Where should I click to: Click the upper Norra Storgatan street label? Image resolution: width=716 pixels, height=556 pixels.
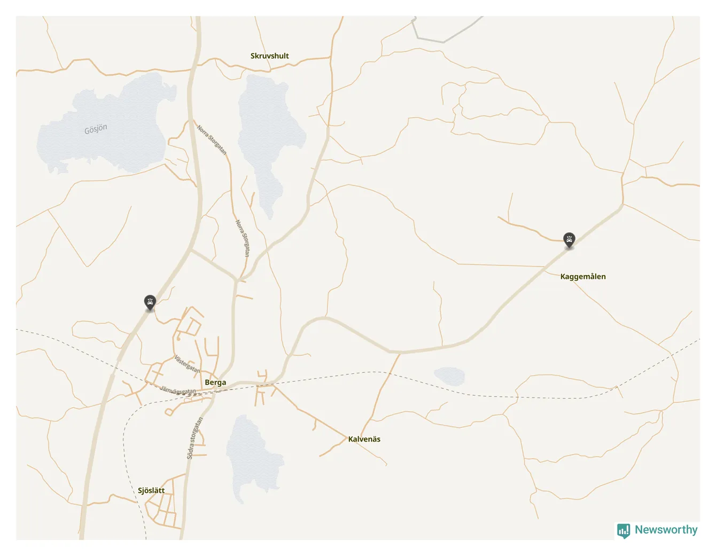tap(212, 140)
